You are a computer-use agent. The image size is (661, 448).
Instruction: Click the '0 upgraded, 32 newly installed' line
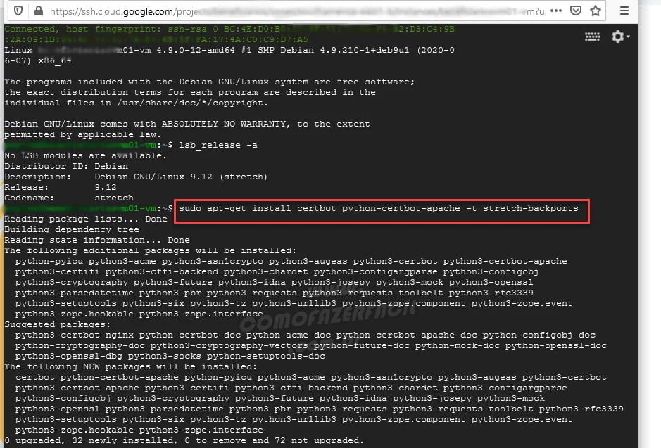tap(184, 441)
